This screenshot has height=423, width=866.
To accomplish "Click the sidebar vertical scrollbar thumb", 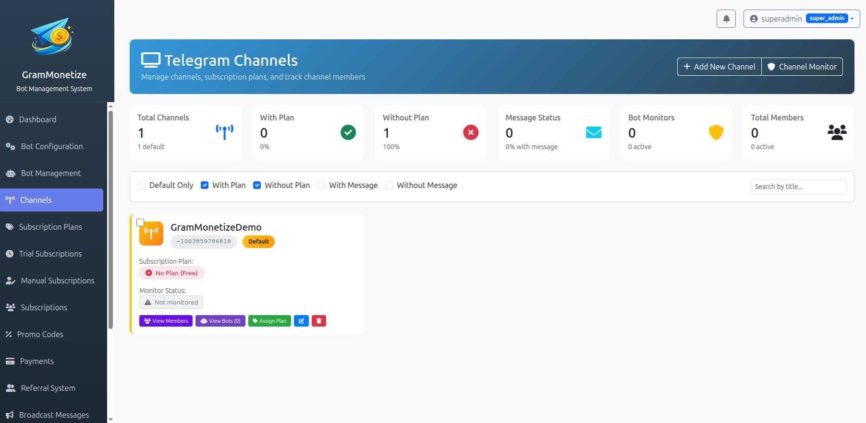I will click(x=110, y=220).
